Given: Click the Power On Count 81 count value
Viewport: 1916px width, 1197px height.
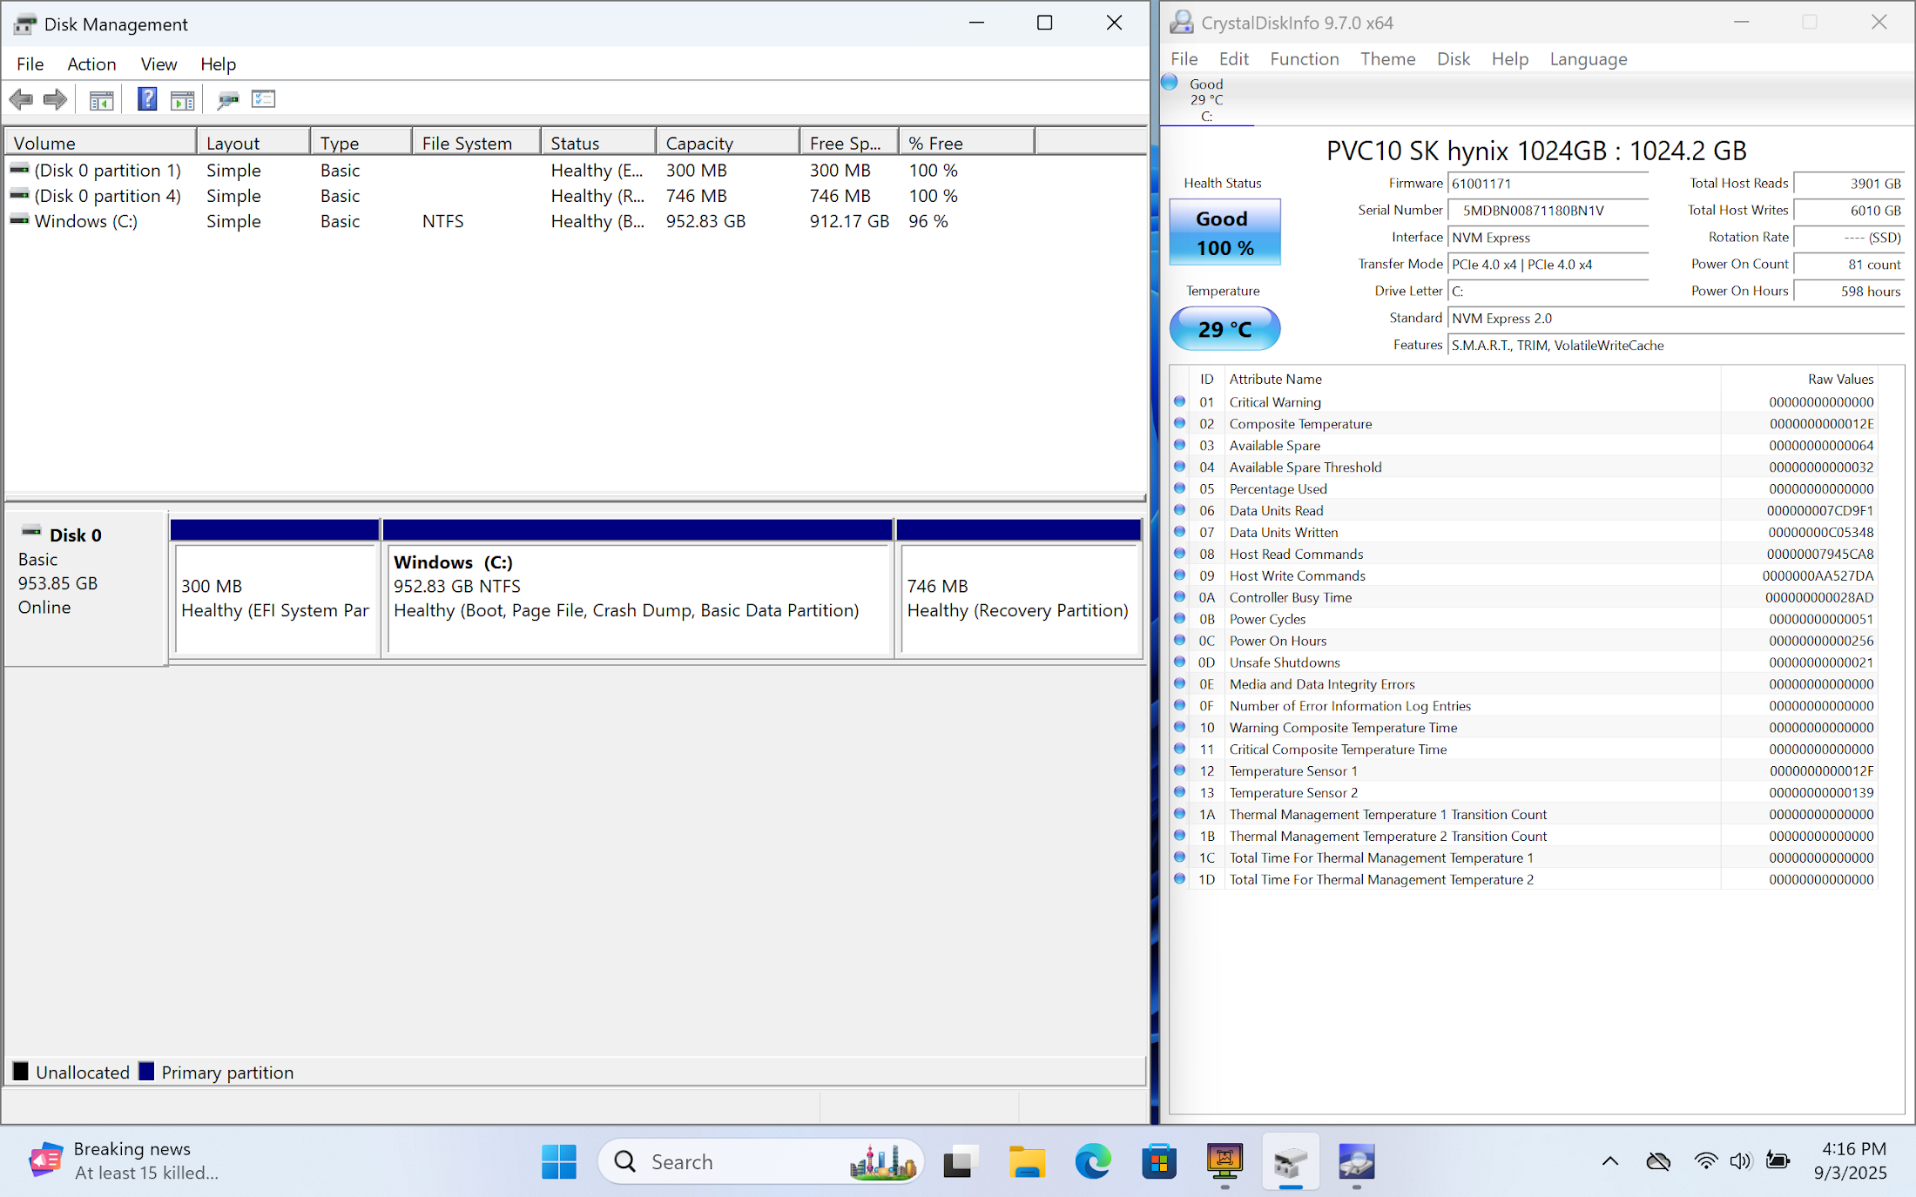Looking at the screenshot, I should click(x=1849, y=264).
